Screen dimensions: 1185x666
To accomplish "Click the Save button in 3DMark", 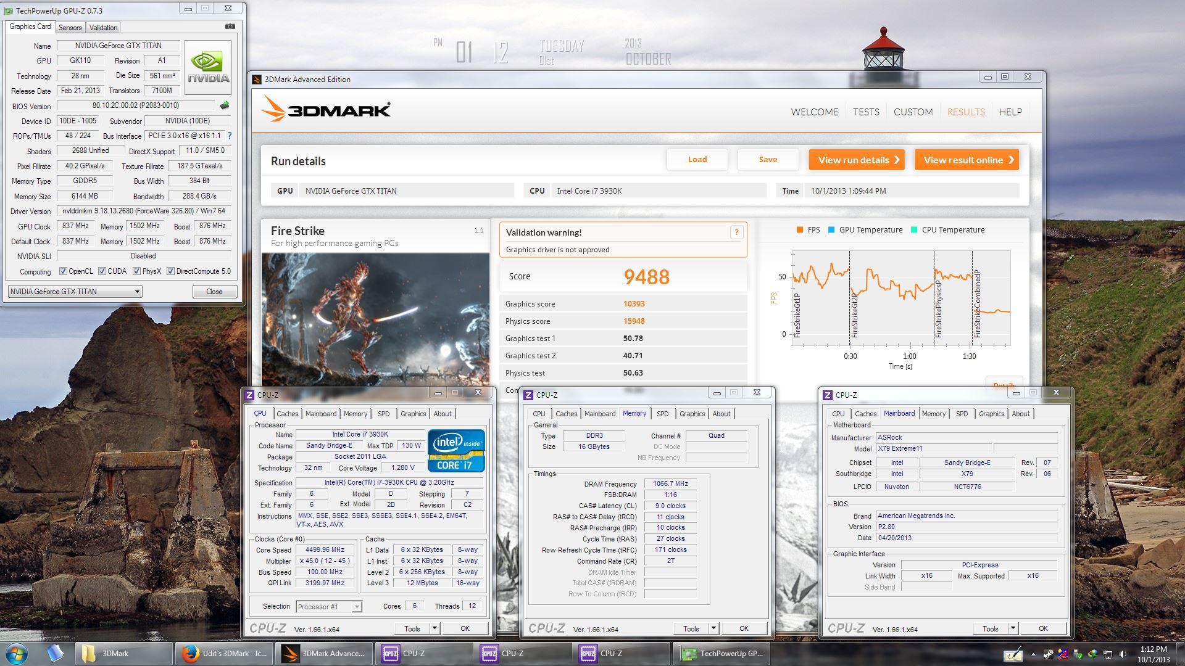I will coord(768,160).
